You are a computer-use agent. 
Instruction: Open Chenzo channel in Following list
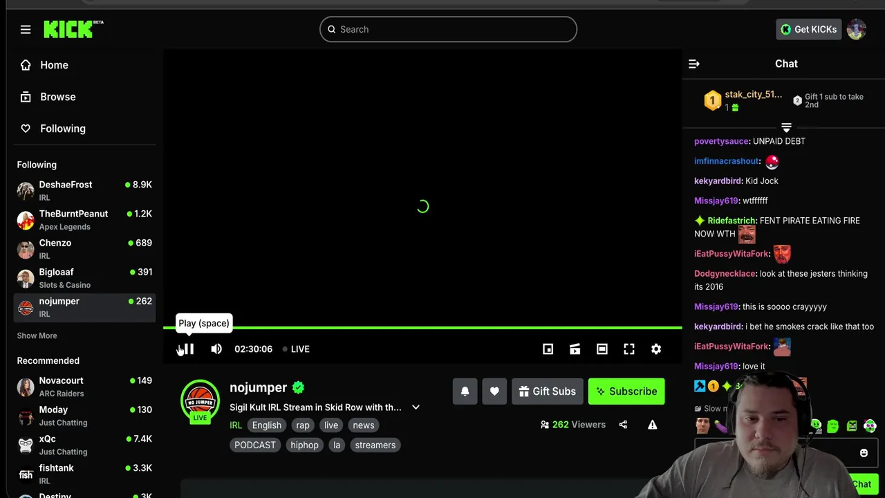84,248
